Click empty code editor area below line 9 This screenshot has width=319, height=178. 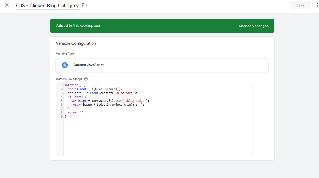click(x=158, y=137)
